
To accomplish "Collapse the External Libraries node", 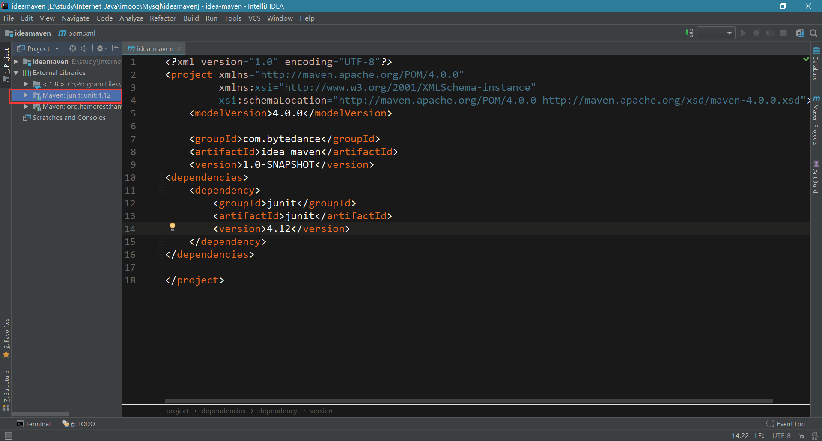I will (x=16, y=73).
